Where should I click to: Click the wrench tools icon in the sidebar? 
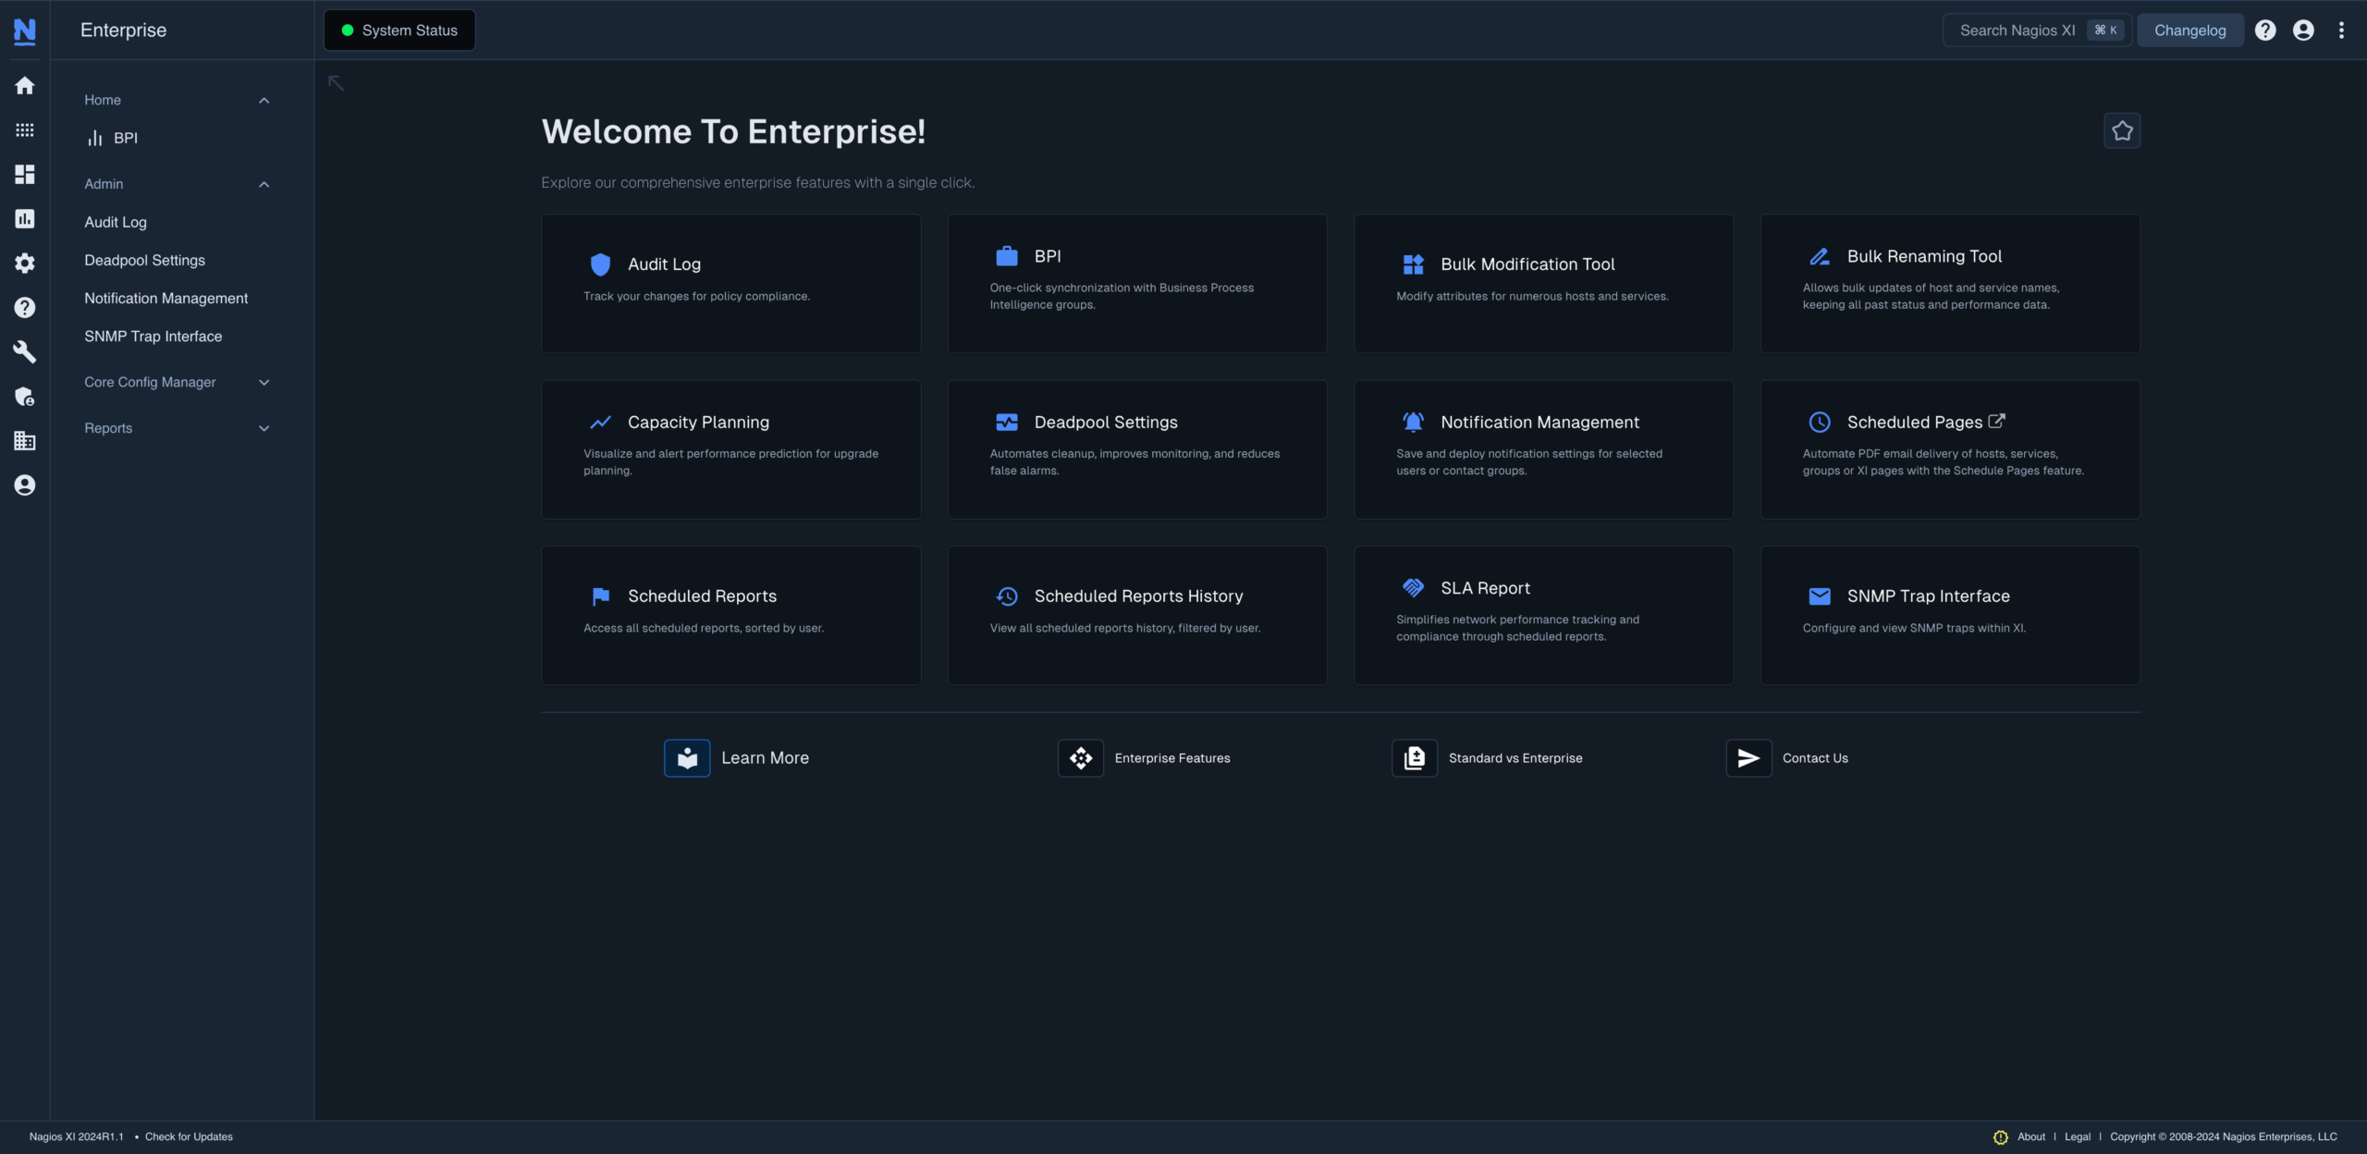click(x=25, y=351)
